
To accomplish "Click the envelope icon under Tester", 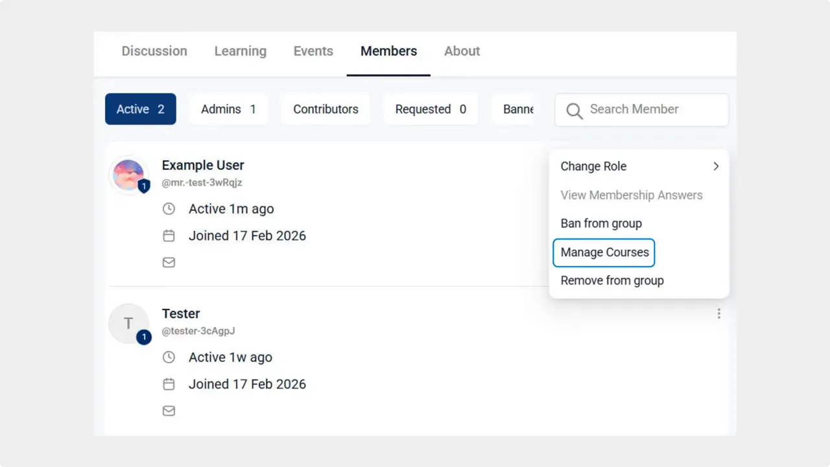I will [169, 411].
